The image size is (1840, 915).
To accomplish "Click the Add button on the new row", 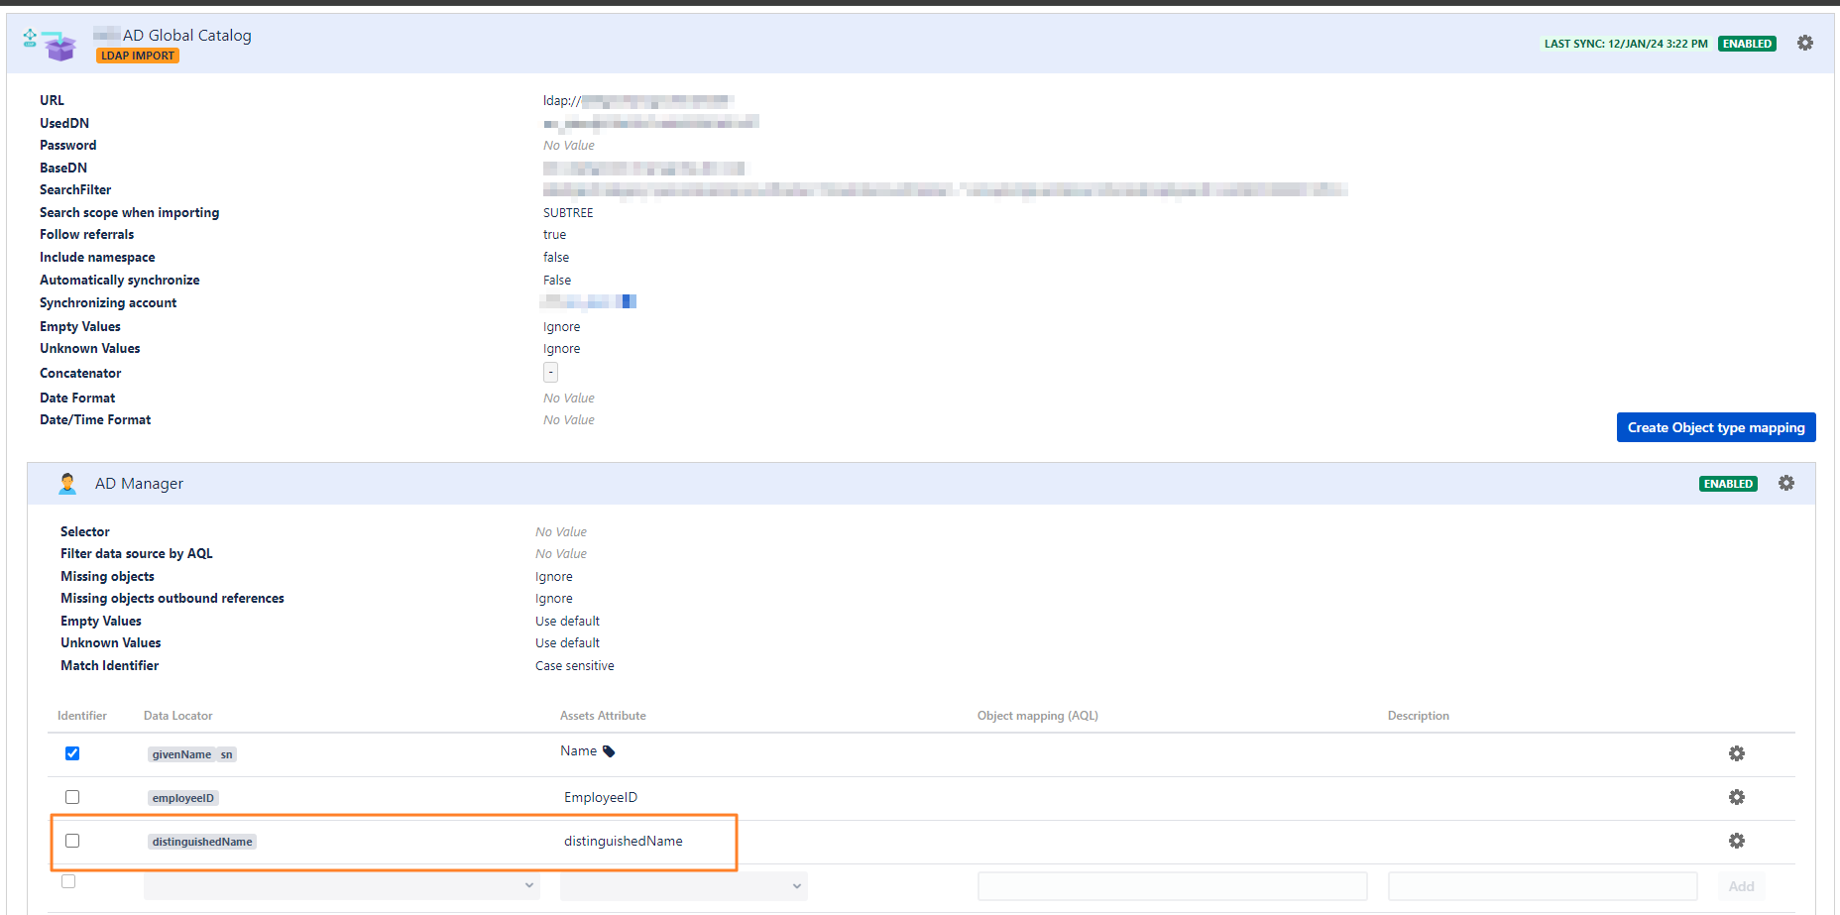I will tap(1741, 885).
